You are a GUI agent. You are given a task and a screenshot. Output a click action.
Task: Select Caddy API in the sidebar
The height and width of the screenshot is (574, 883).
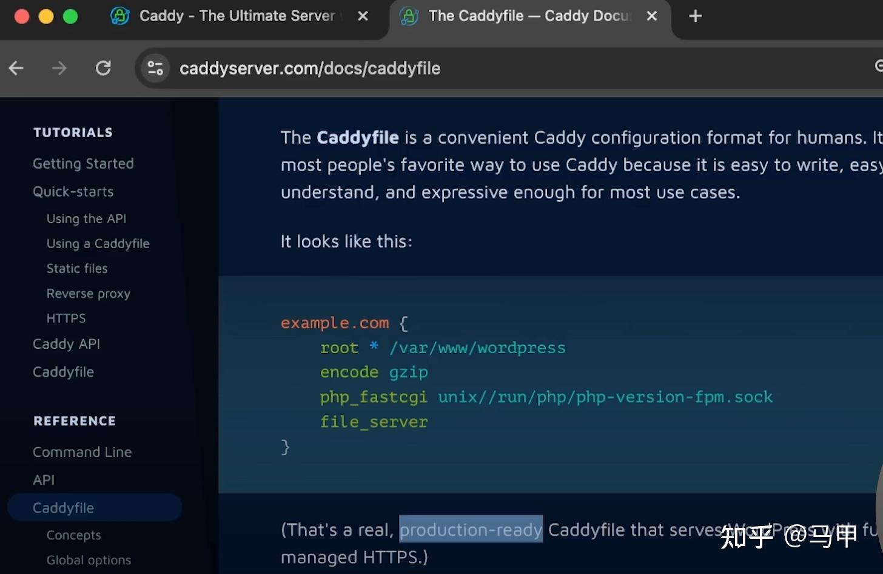(x=66, y=343)
